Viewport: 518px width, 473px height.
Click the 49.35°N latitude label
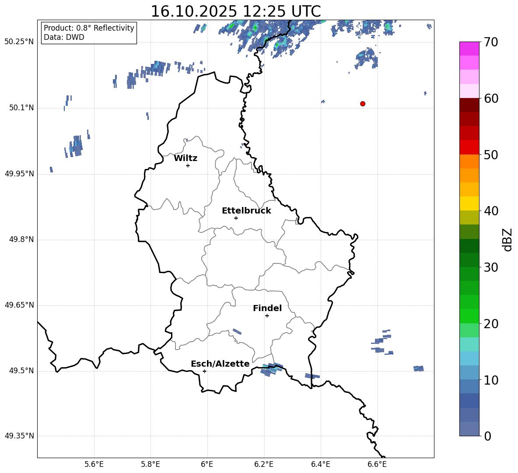tap(19, 436)
